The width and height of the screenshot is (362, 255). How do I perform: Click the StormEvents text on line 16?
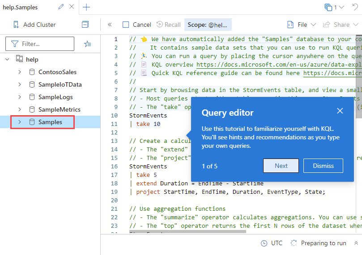pyautogui.click(x=148, y=166)
